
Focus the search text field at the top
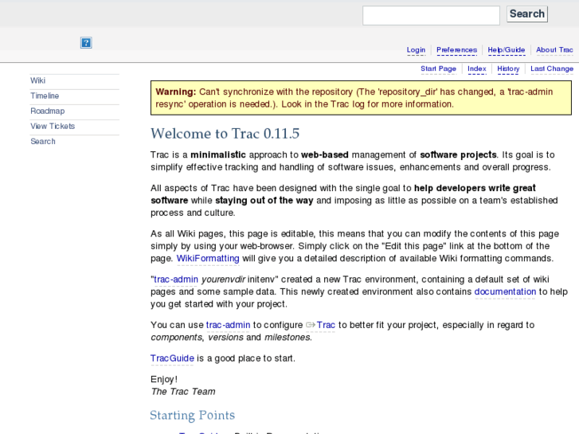tap(431, 15)
